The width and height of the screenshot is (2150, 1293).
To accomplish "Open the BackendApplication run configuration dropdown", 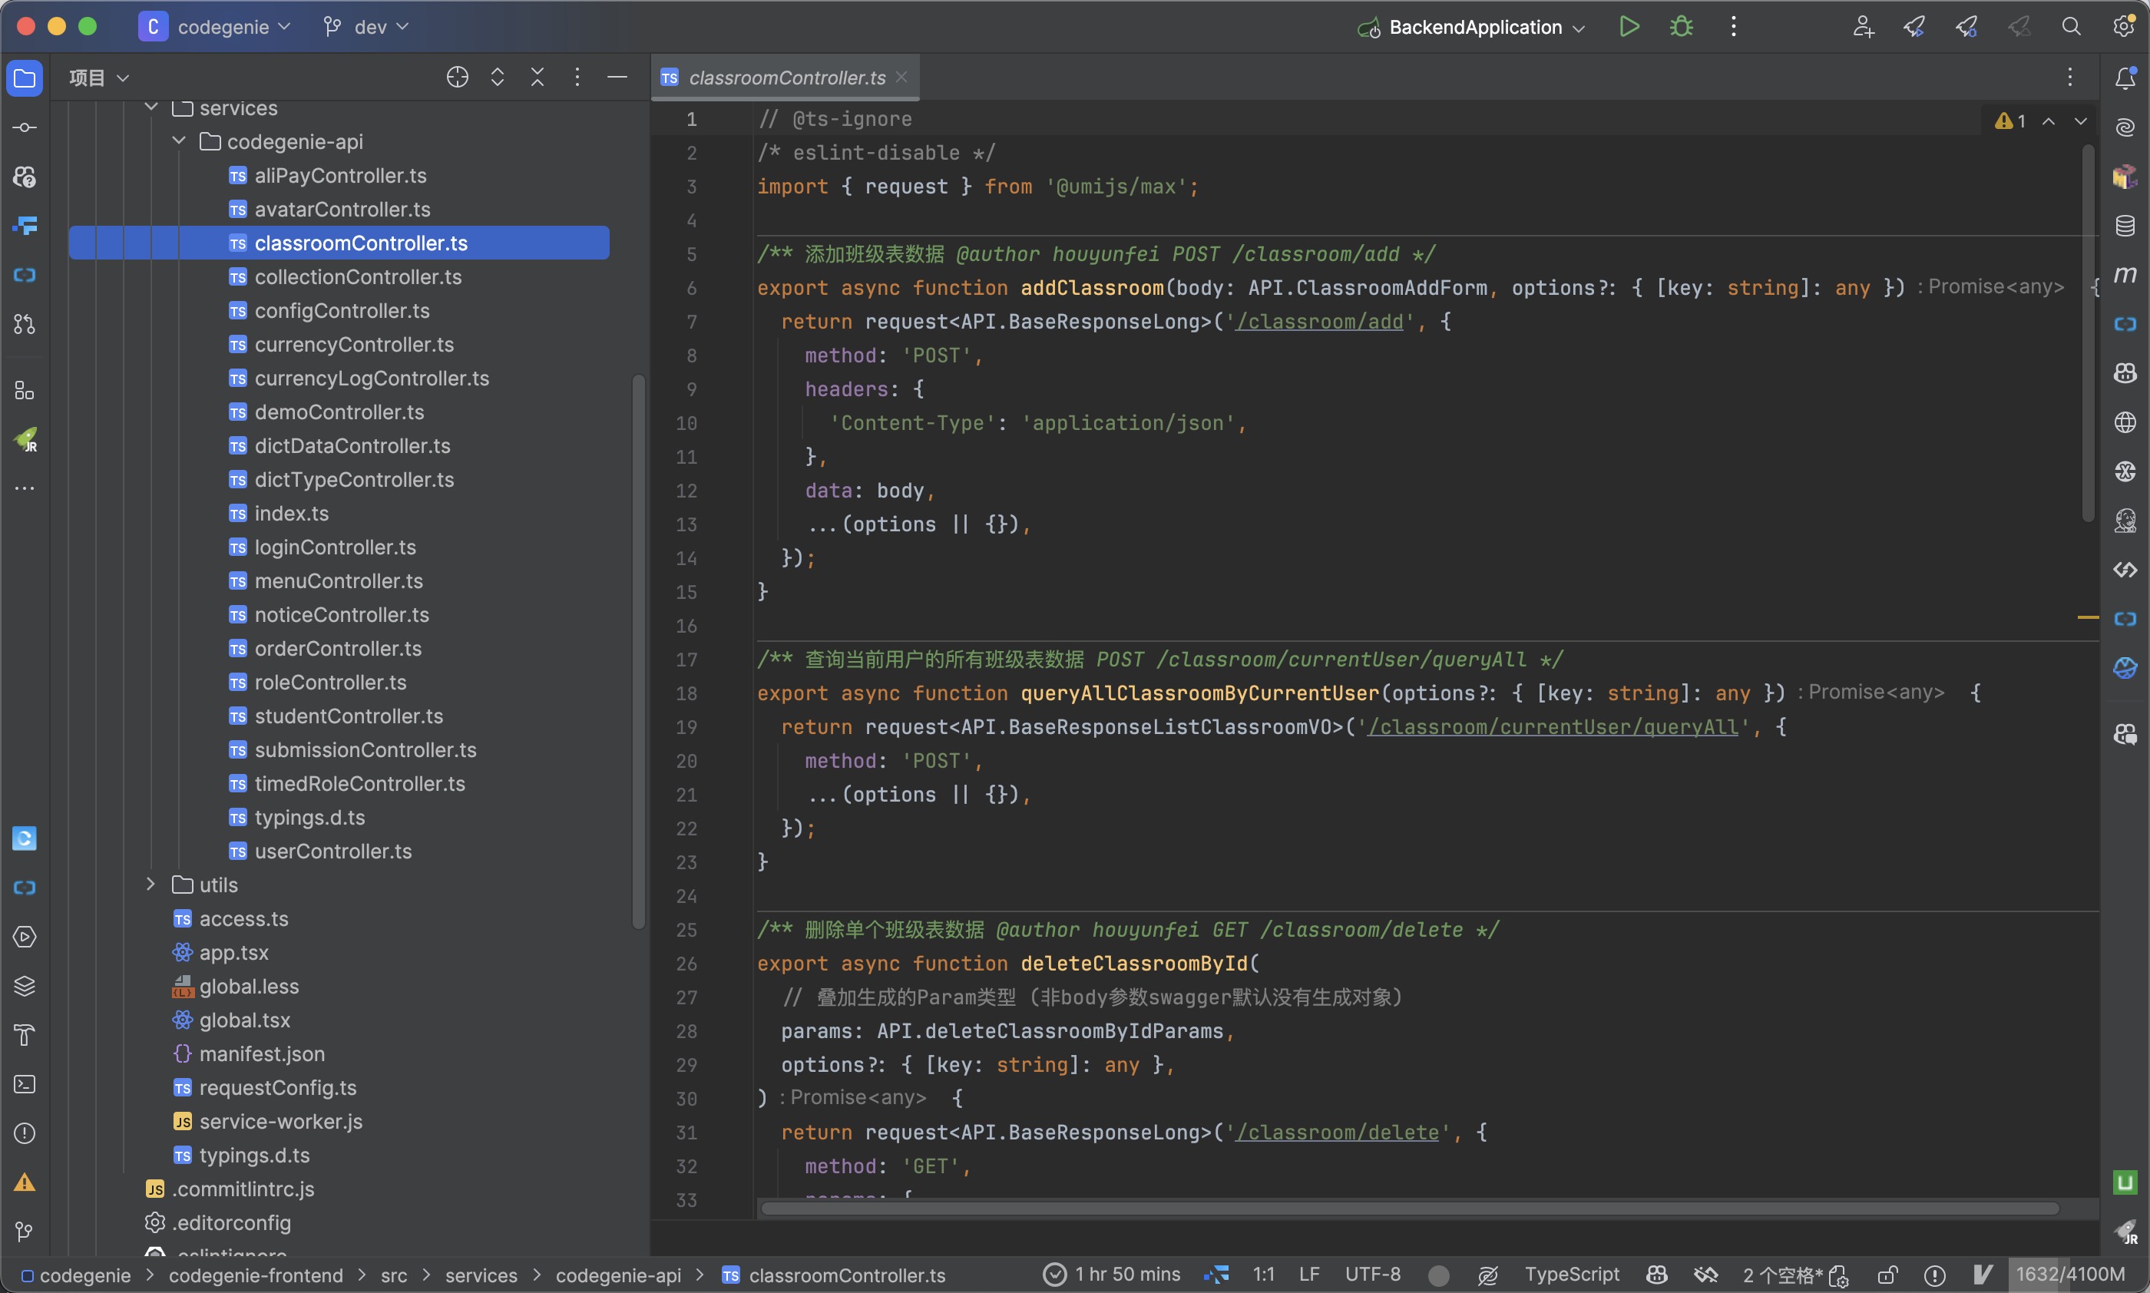I will tap(1471, 27).
